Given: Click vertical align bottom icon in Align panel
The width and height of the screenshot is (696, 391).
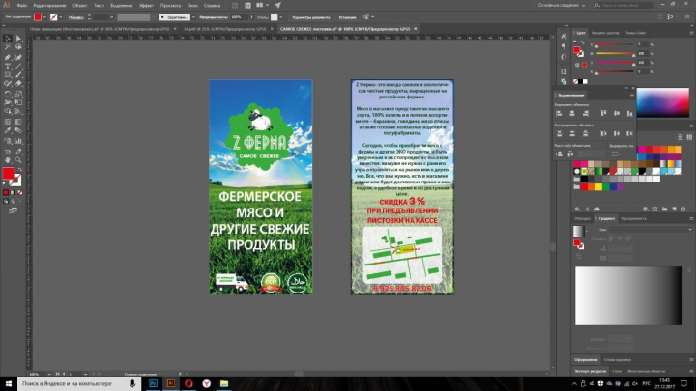Looking at the screenshot, I should pos(629,114).
